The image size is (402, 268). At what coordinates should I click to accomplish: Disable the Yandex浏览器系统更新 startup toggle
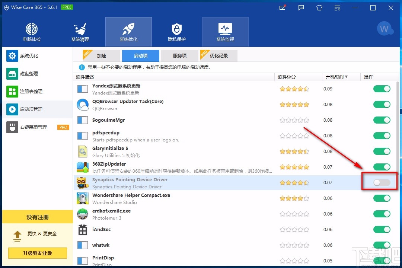tap(382, 89)
